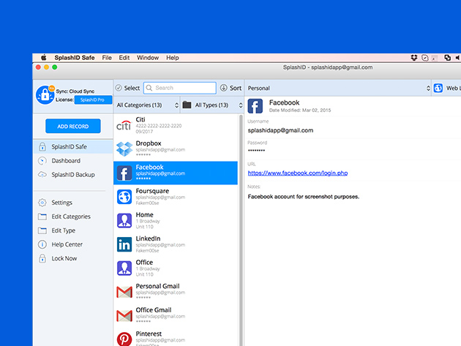
Task: Select the Citi card number 4222-2222-2222-2220
Action: click(159, 126)
